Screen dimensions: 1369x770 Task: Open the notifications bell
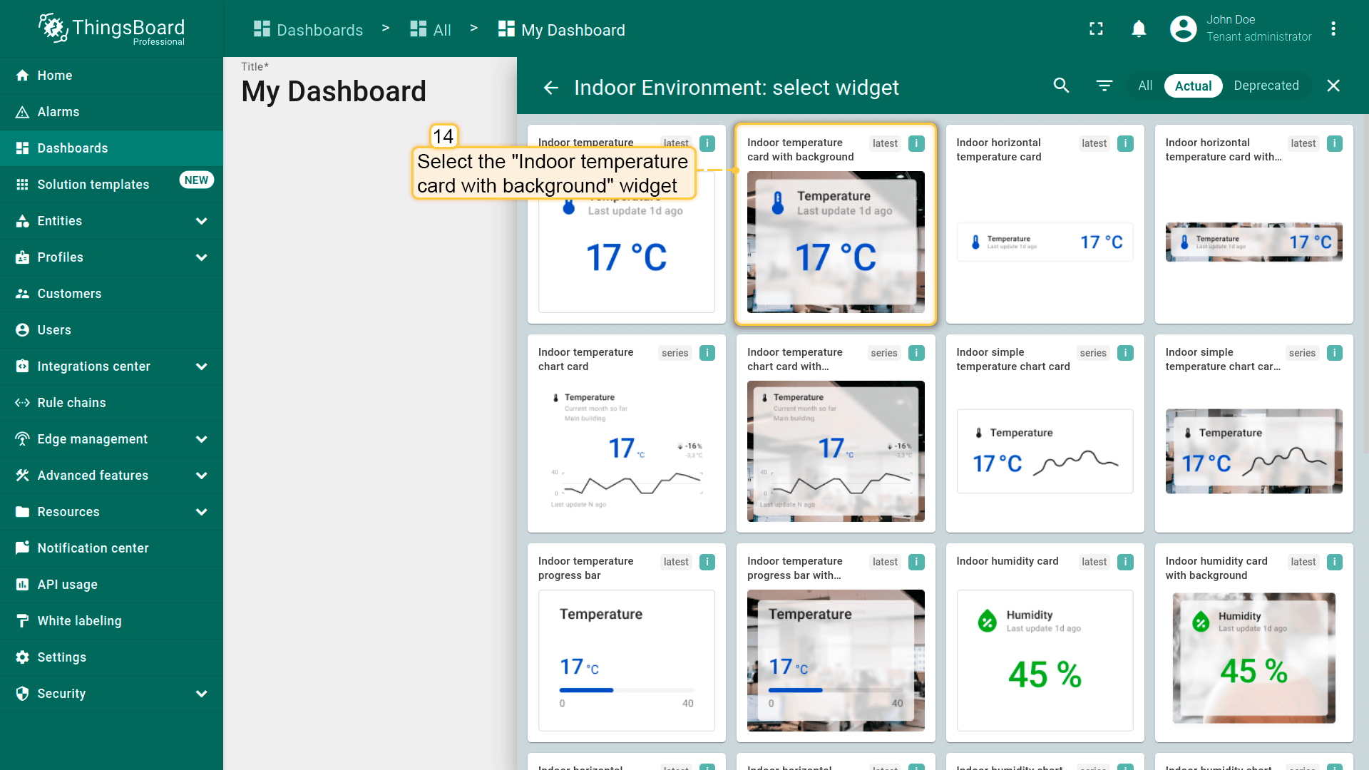pyautogui.click(x=1139, y=29)
